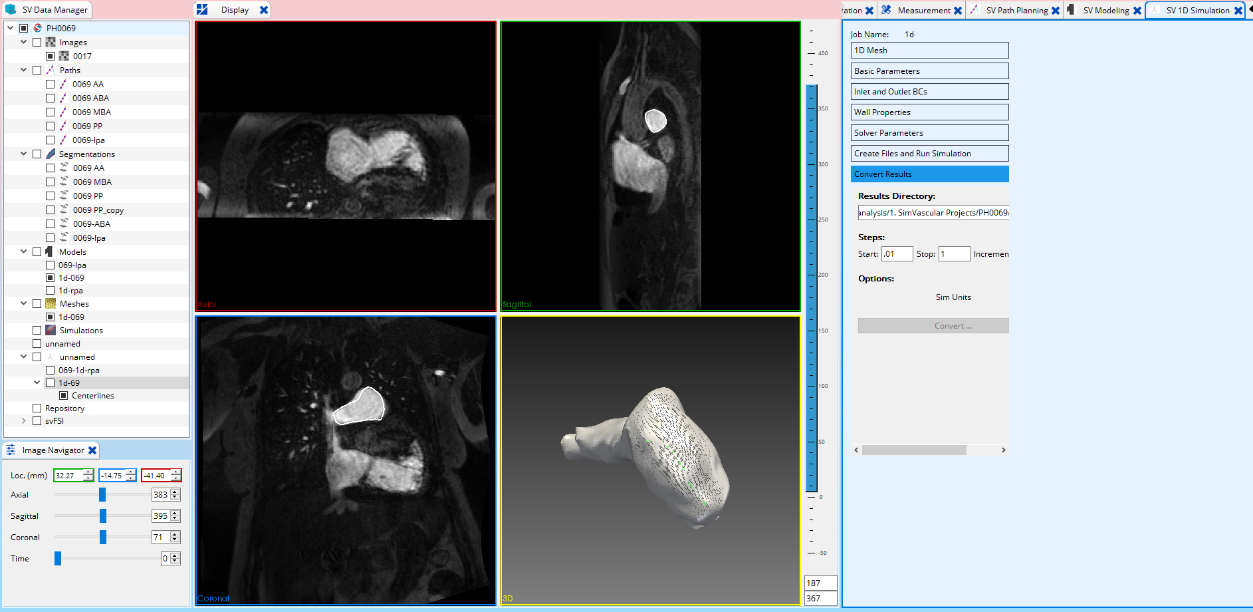Toggle checkbox for model 069-lpa
This screenshot has width=1253, height=612.
50,265
